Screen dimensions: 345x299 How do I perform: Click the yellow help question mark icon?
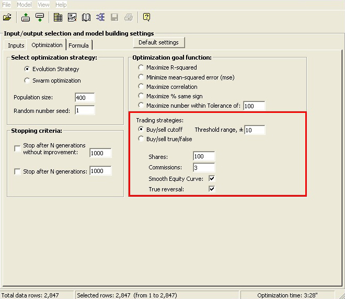coord(146,17)
